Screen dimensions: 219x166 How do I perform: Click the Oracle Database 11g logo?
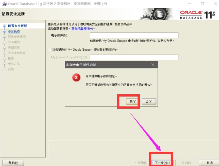(x=198, y=15)
